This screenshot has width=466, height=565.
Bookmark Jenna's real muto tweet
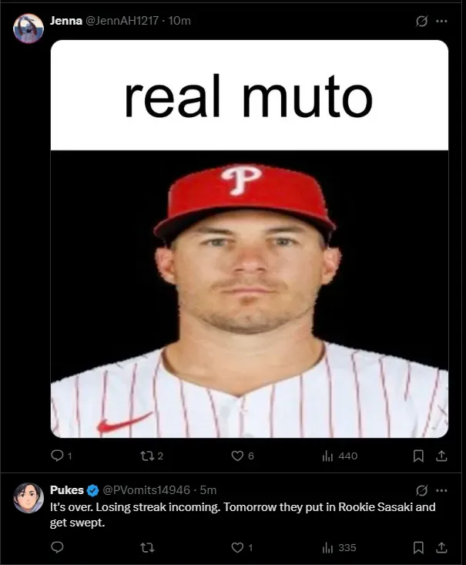click(418, 456)
